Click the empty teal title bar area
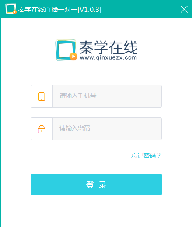Viewport: 192px width, 227px height. click(140, 9)
